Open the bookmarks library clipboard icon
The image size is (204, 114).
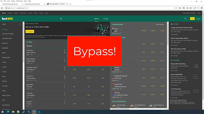191,8
